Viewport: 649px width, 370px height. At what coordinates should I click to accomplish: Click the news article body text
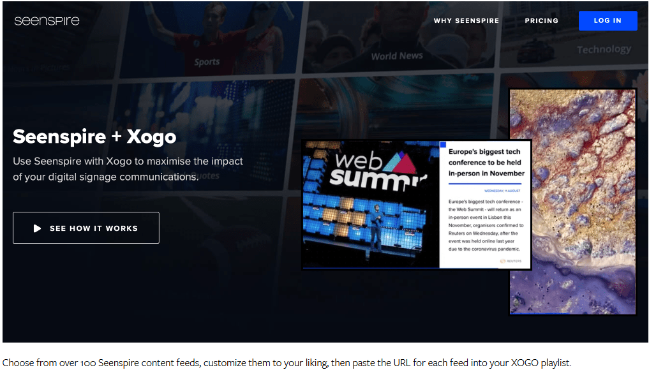(x=486, y=225)
